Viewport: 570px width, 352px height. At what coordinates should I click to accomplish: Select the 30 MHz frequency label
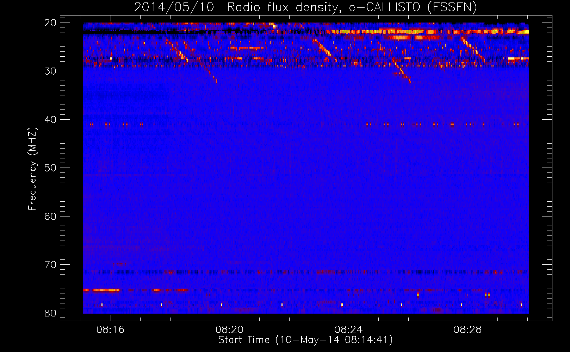point(50,71)
